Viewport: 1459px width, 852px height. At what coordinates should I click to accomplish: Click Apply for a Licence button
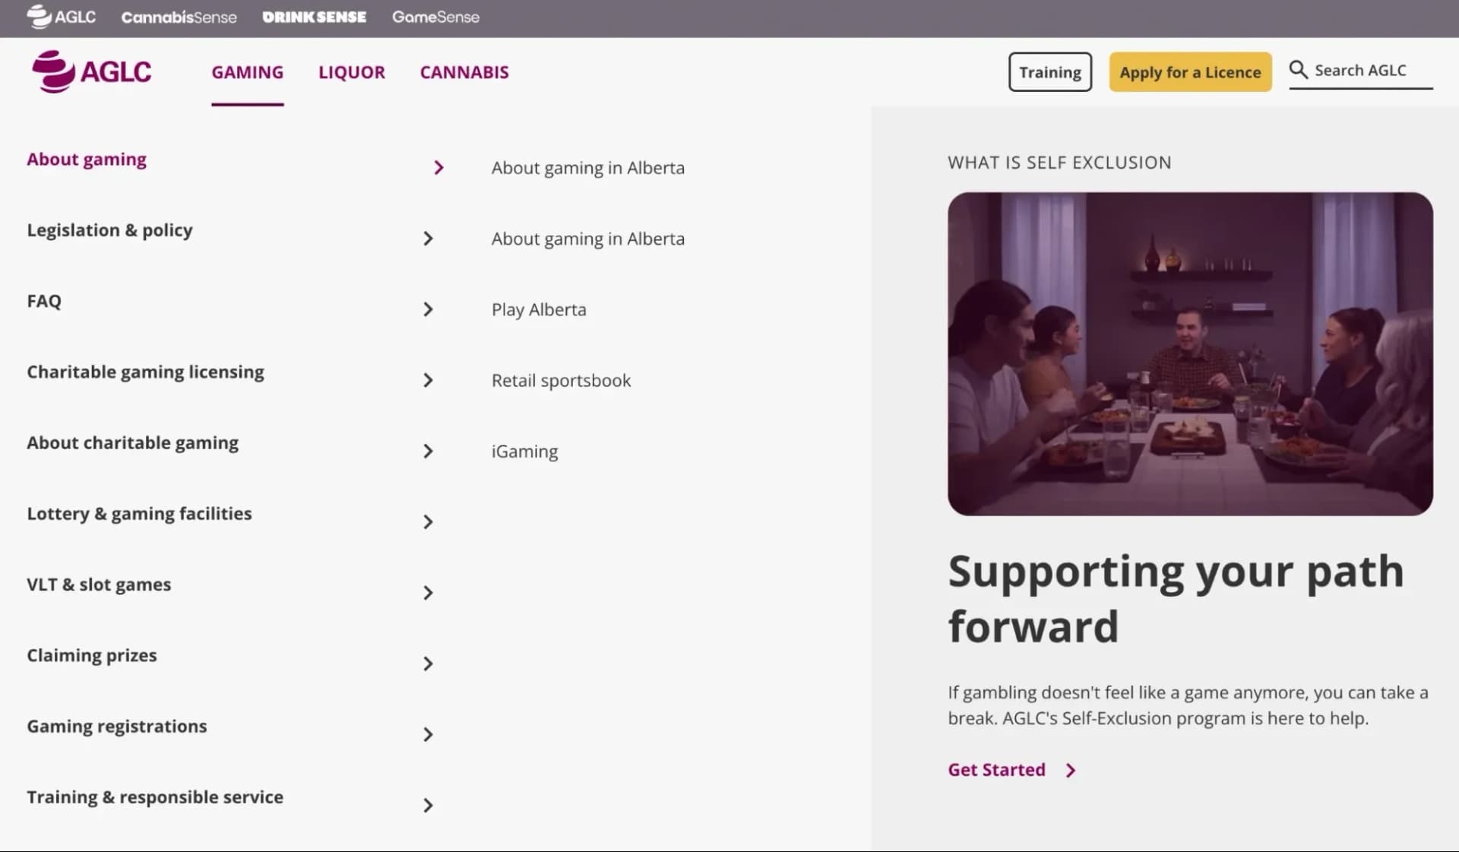coord(1190,72)
